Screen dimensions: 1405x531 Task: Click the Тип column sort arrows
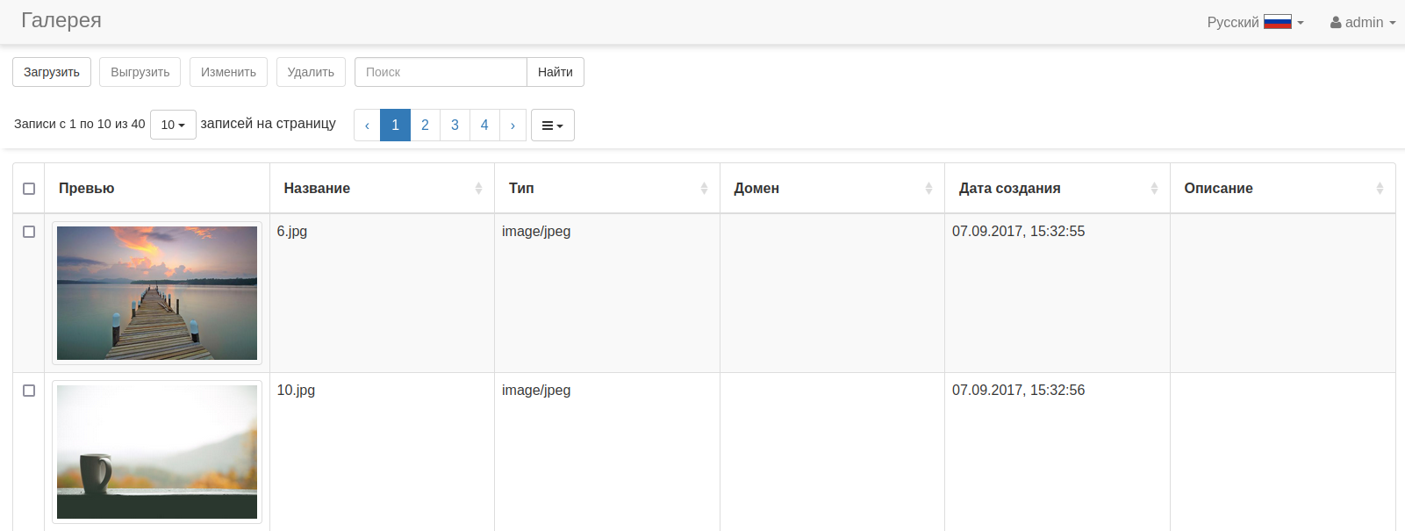pyautogui.click(x=704, y=189)
